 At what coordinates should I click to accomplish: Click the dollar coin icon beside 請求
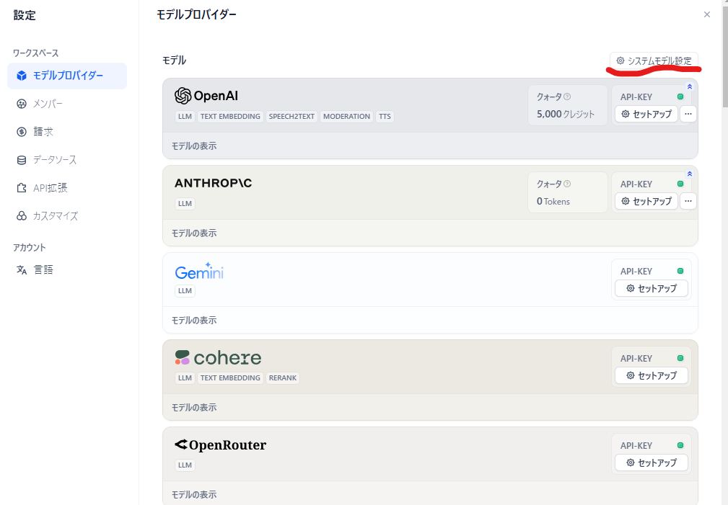tap(22, 132)
